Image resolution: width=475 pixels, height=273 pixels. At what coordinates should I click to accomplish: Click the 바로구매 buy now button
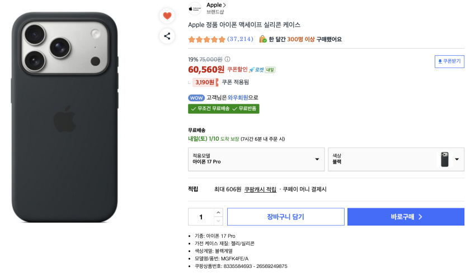(406, 217)
